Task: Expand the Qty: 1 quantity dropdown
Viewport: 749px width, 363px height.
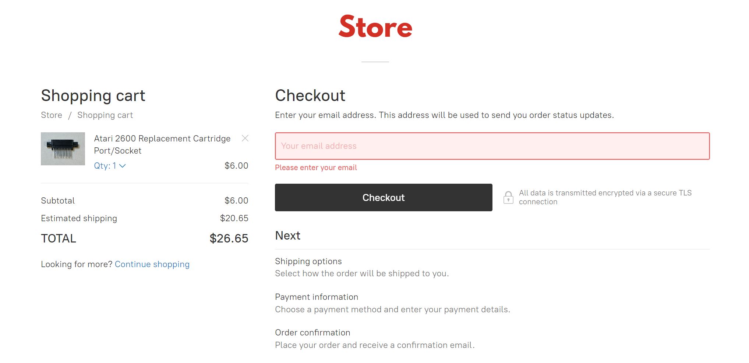Action: tap(110, 166)
